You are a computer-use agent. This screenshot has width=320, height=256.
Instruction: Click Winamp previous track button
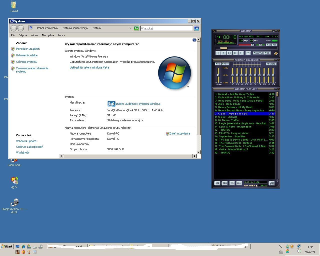tap(218, 53)
